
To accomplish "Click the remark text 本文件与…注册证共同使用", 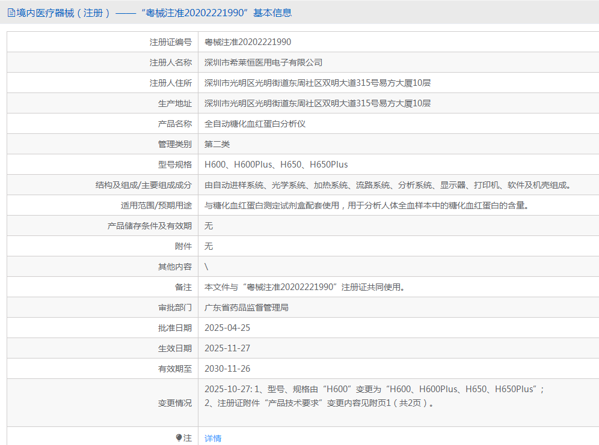I will [304, 287].
